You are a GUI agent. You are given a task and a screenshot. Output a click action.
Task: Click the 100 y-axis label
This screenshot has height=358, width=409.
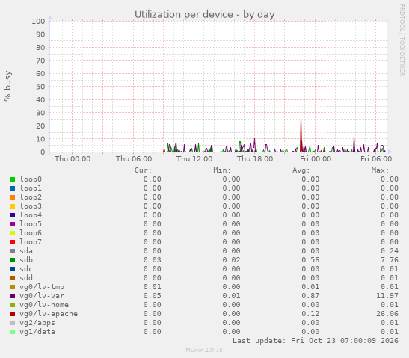tap(38, 22)
